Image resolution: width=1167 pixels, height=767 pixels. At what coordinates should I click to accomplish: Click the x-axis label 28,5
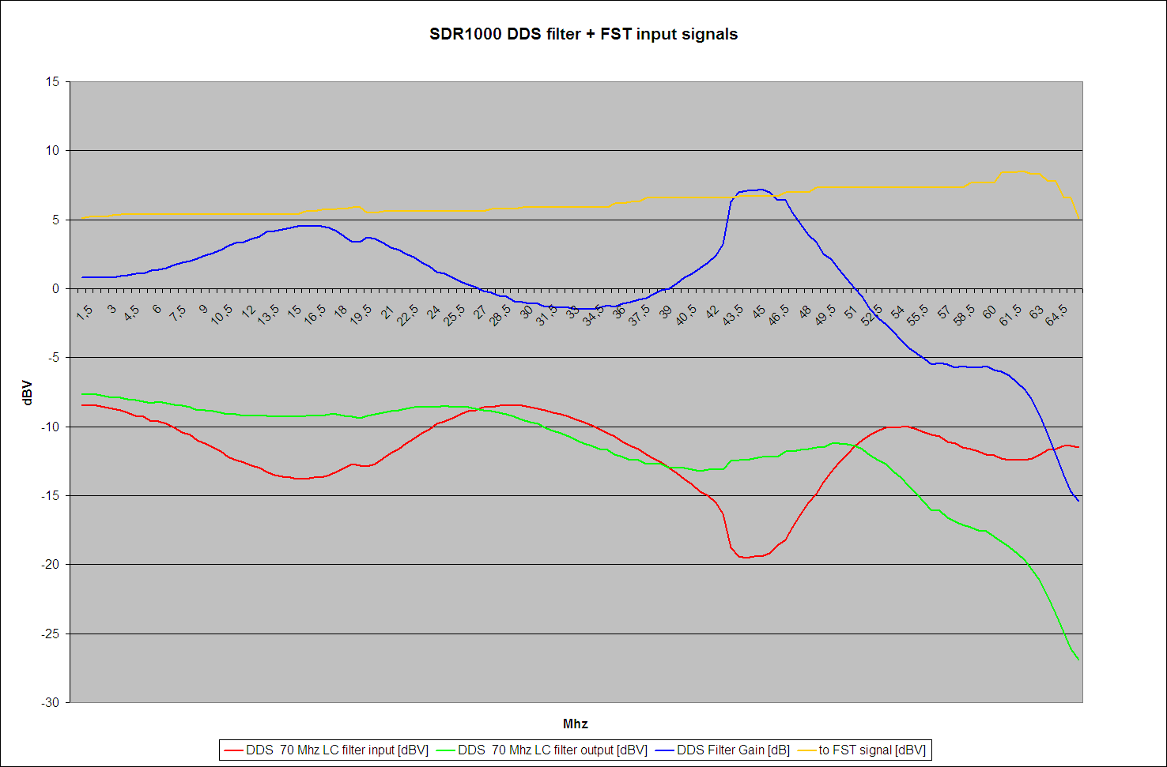pyautogui.click(x=500, y=314)
